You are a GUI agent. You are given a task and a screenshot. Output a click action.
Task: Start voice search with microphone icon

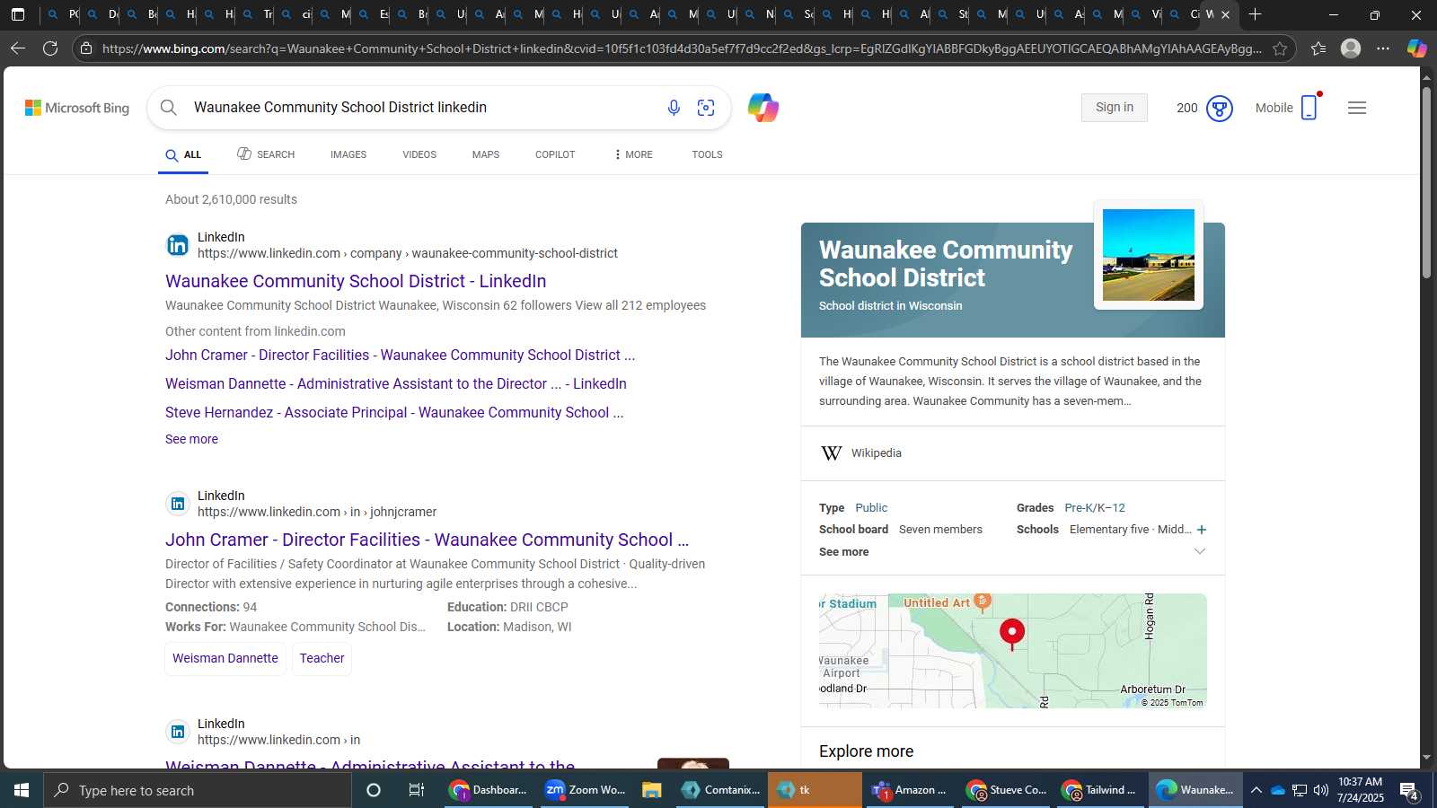click(674, 108)
